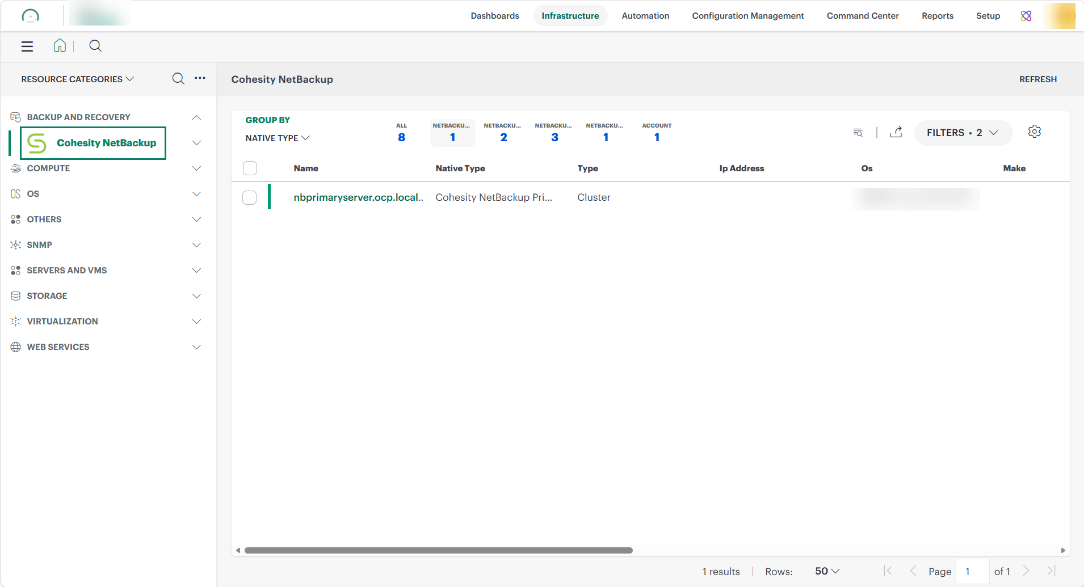Jump to last page of results

(1051, 571)
